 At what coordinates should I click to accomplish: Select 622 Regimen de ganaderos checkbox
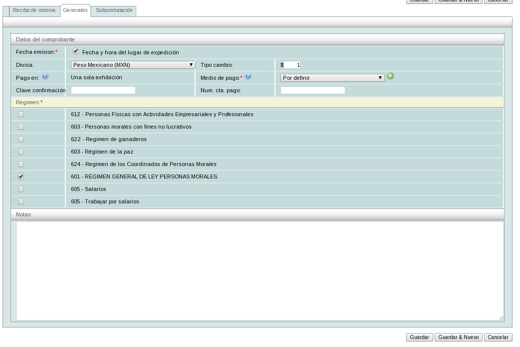(21, 139)
